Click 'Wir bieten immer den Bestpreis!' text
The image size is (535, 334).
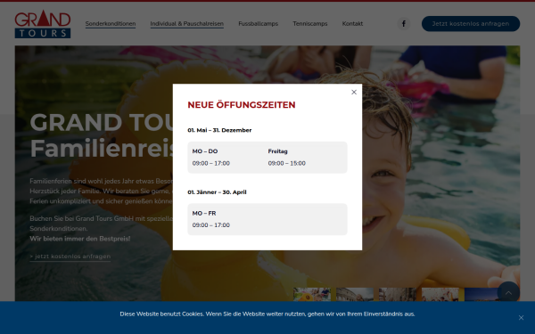(80, 239)
